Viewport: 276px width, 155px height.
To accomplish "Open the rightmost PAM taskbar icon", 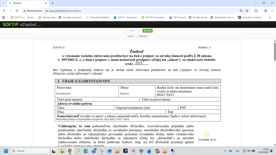I will [165, 151].
